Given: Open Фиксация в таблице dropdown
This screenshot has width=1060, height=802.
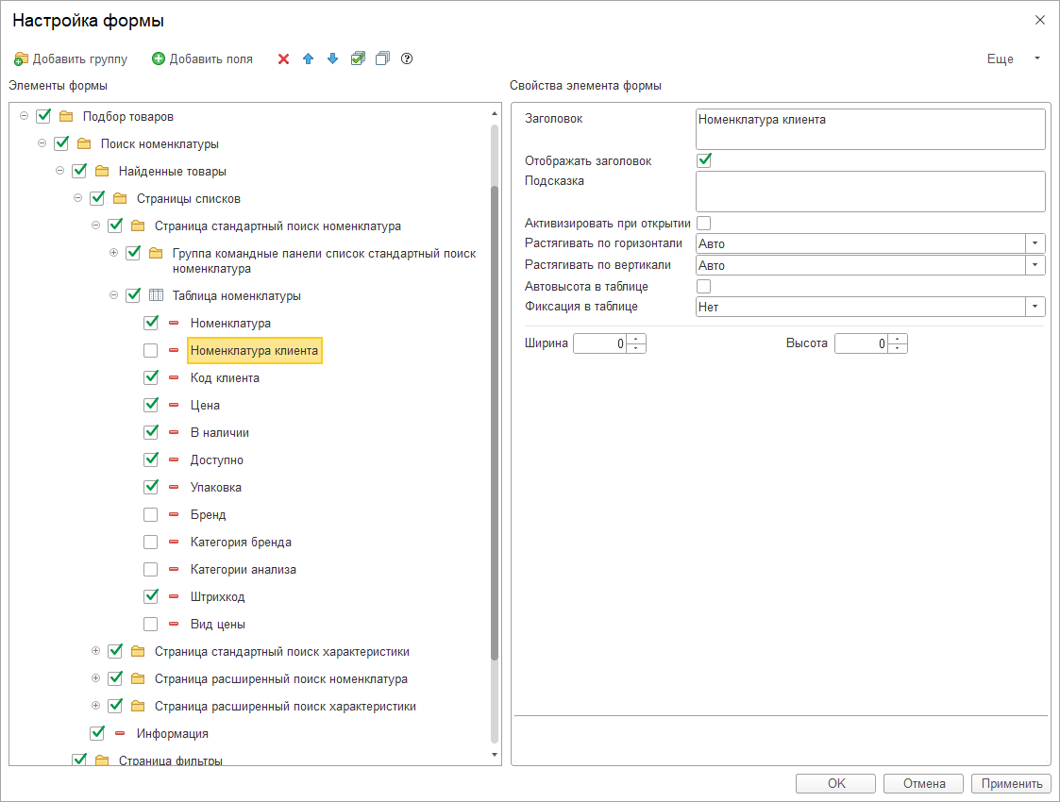Looking at the screenshot, I should click(1035, 307).
